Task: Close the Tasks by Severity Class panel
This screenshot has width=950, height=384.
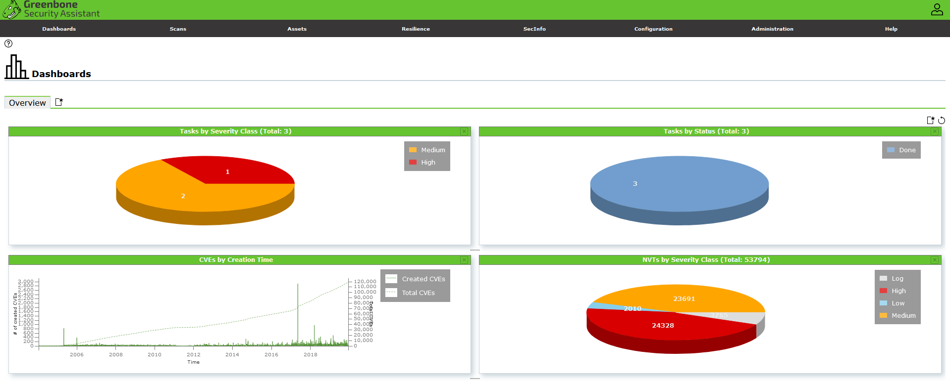Action: (x=464, y=131)
